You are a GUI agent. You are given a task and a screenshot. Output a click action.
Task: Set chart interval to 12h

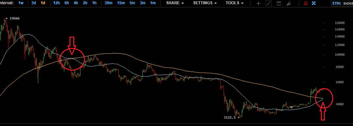point(56,3)
